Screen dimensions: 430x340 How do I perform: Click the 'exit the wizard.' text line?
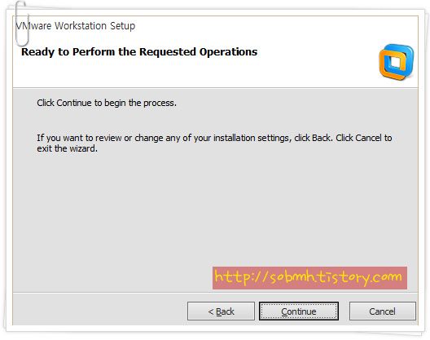coord(67,148)
